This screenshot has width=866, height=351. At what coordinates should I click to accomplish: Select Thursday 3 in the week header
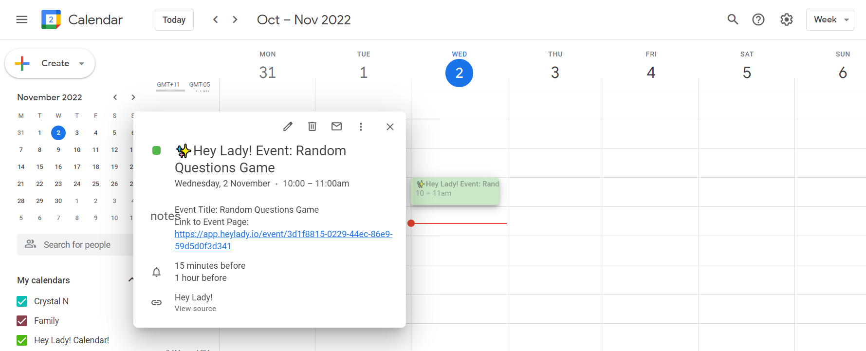click(554, 73)
